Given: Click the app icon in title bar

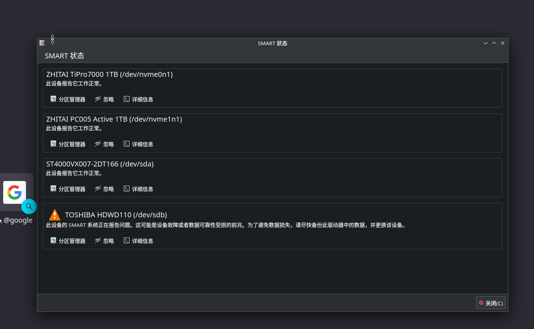Looking at the screenshot, I should point(42,43).
